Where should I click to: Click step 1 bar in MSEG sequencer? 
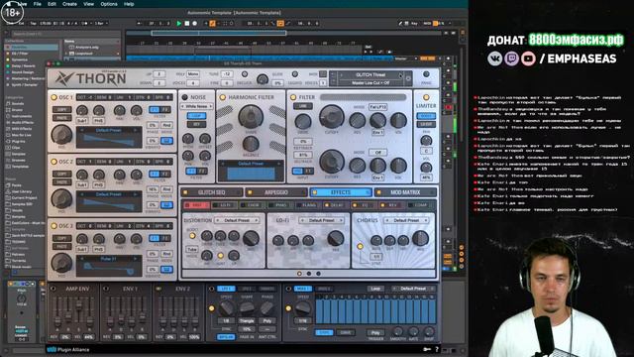(x=319, y=311)
